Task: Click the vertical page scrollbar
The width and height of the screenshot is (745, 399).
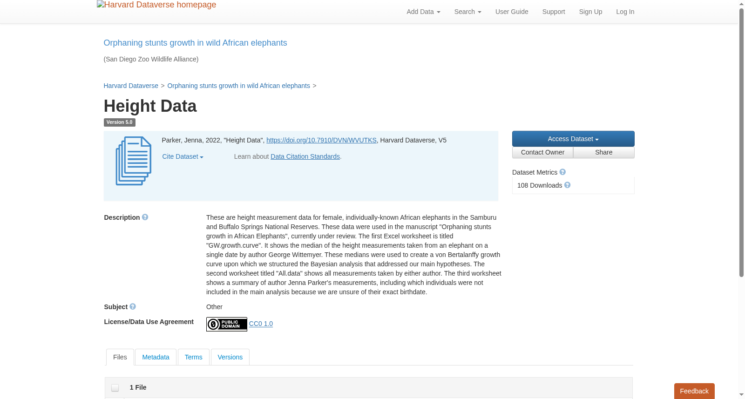Action: 742,142
